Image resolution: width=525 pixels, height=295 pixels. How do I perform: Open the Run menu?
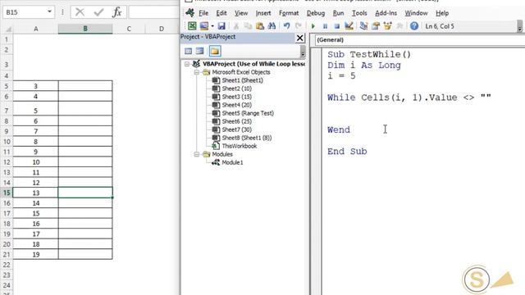338,13
